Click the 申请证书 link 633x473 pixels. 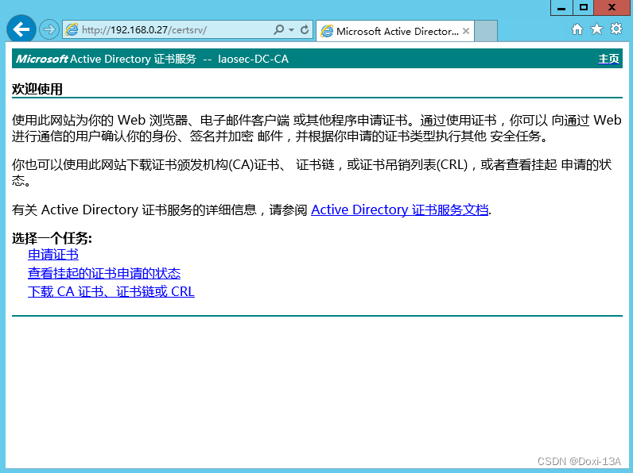53,255
